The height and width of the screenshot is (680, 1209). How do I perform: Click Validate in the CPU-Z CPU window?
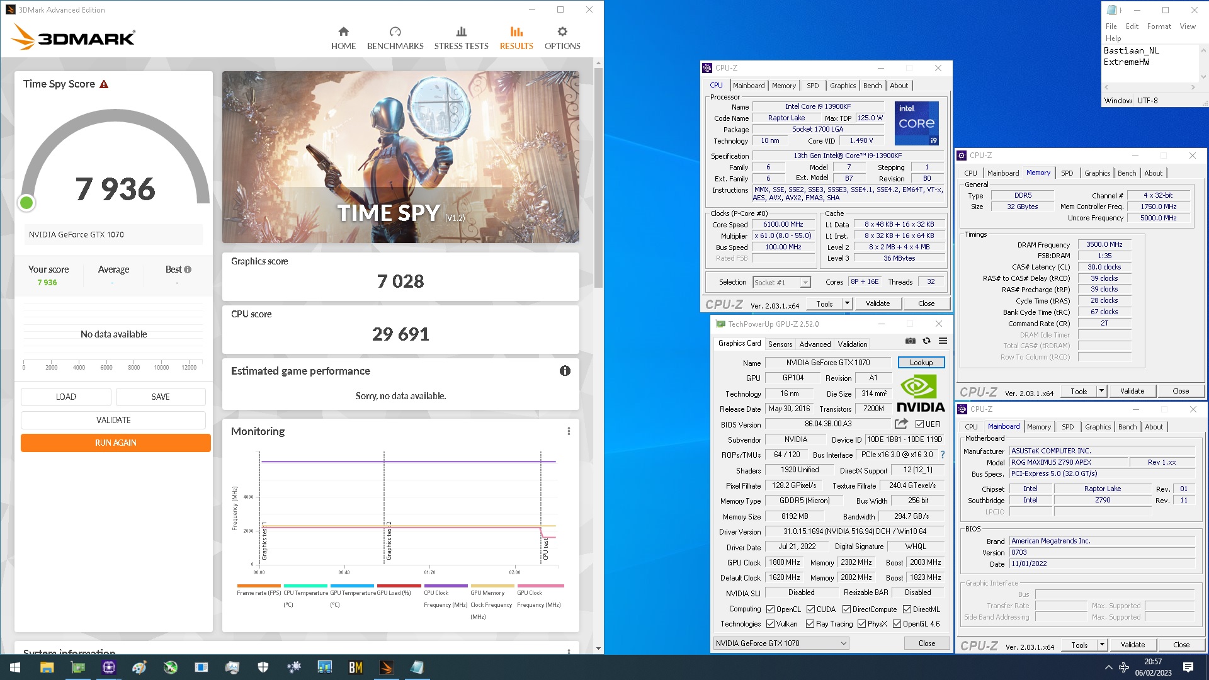[878, 303]
